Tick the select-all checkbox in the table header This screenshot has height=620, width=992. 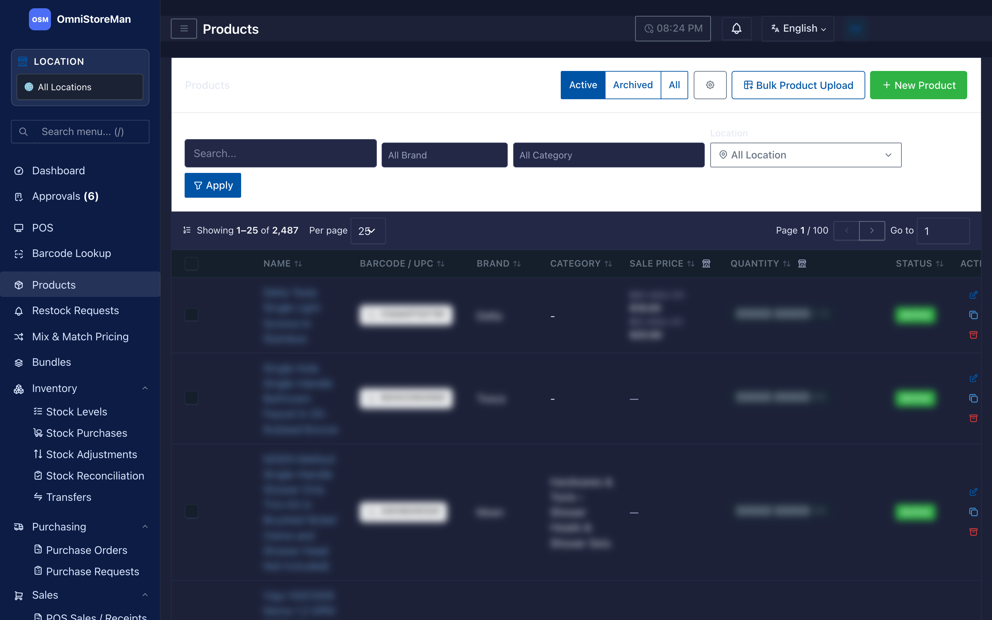tap(192, 263)
